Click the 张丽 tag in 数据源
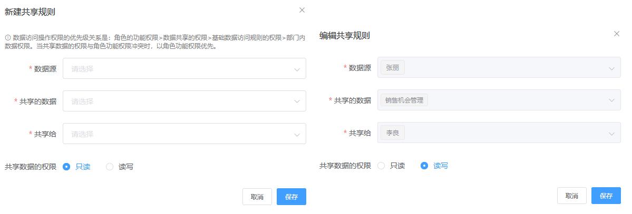Viewport: 632px width, 214px height. [x=393, y=68]
